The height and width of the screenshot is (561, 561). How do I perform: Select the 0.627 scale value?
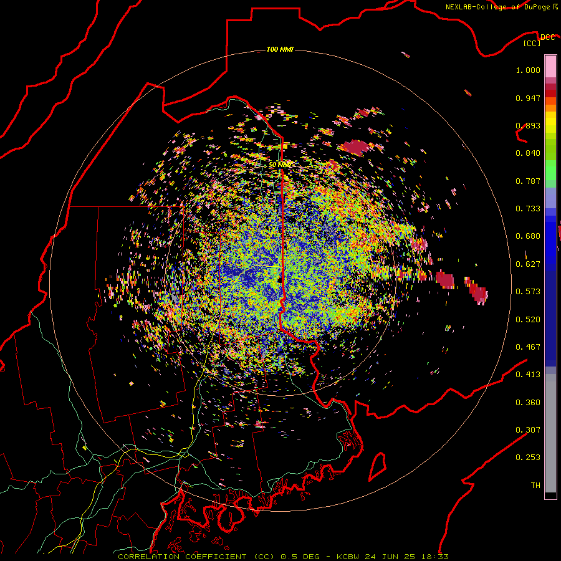tap(528, 264)
